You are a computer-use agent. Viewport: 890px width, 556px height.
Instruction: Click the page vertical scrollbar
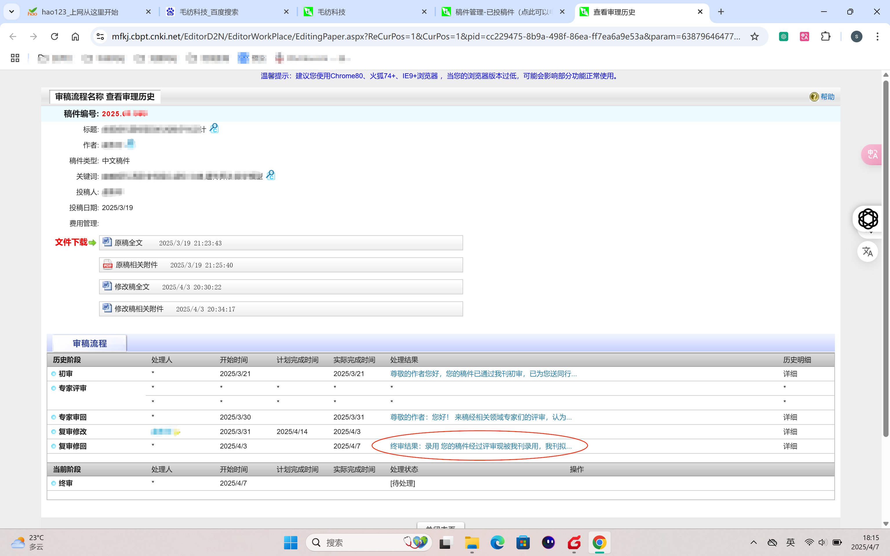pos(886,257)
